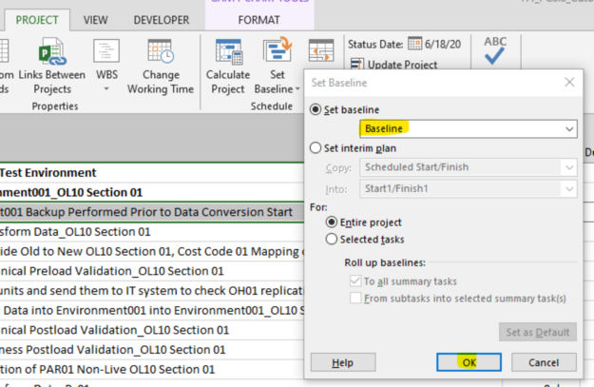The image size is (594, 387).
Task: Click Update Project
Action: click(x=394, y=65)
